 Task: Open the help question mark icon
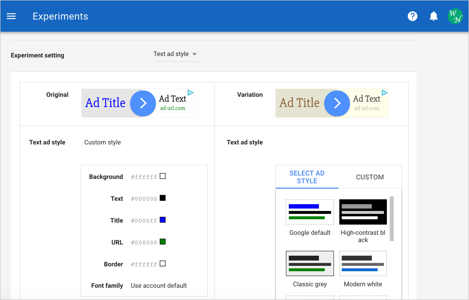[412, 16]
